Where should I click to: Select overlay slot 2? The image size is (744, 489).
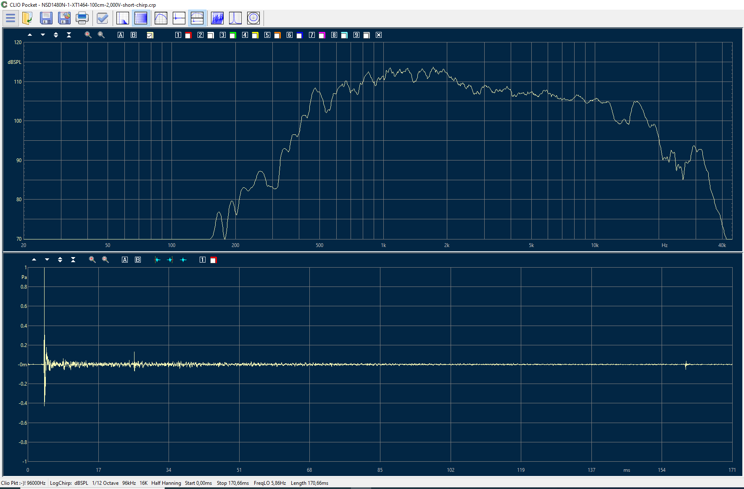(x=201, y=35)
